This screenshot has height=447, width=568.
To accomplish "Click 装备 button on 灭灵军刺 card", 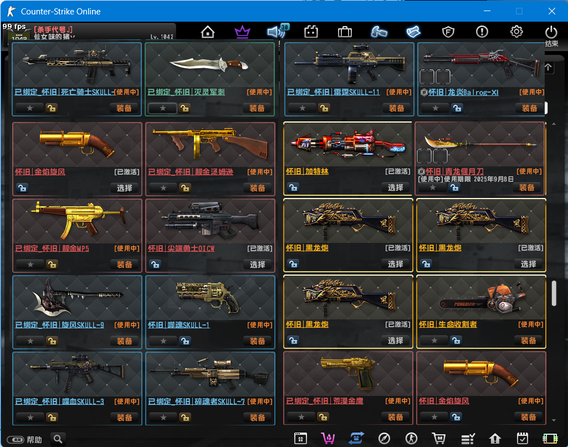I will (x=257, y=108).
